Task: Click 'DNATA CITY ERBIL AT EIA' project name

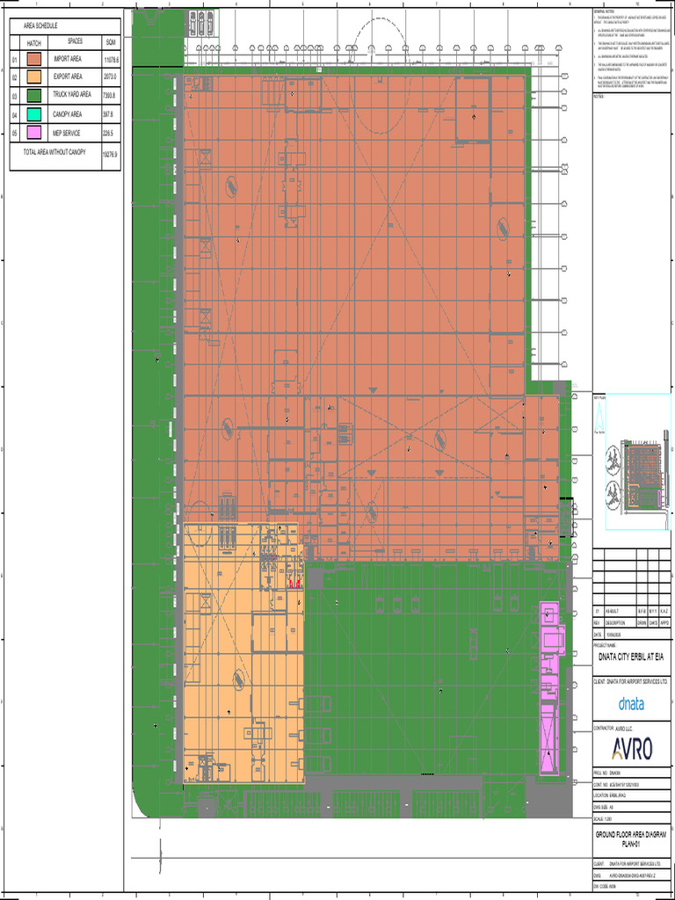Action: coord(631,657)
